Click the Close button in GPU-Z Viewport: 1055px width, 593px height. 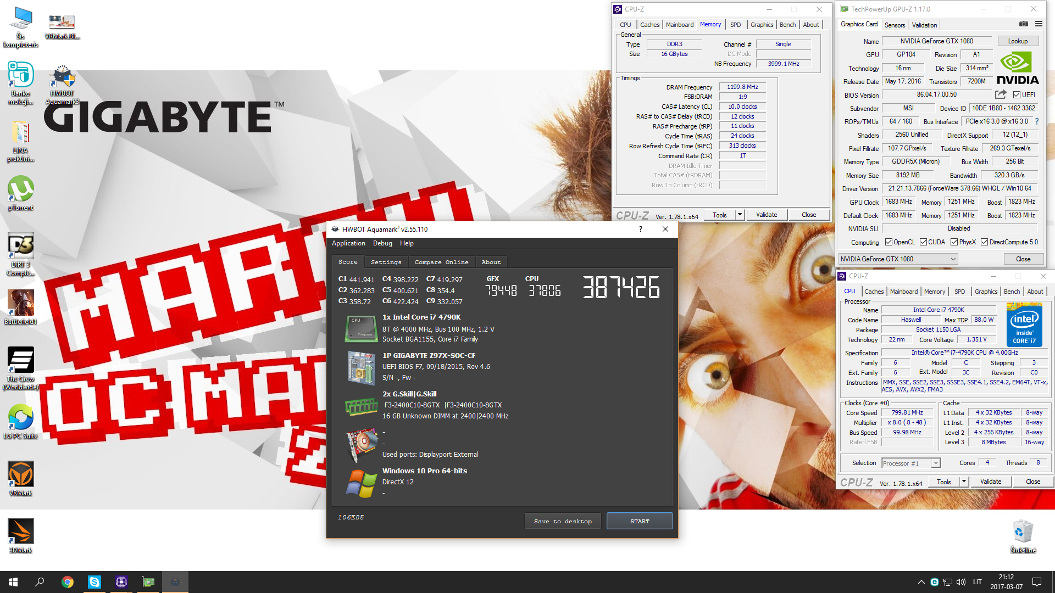click(x=1023, y=259)
